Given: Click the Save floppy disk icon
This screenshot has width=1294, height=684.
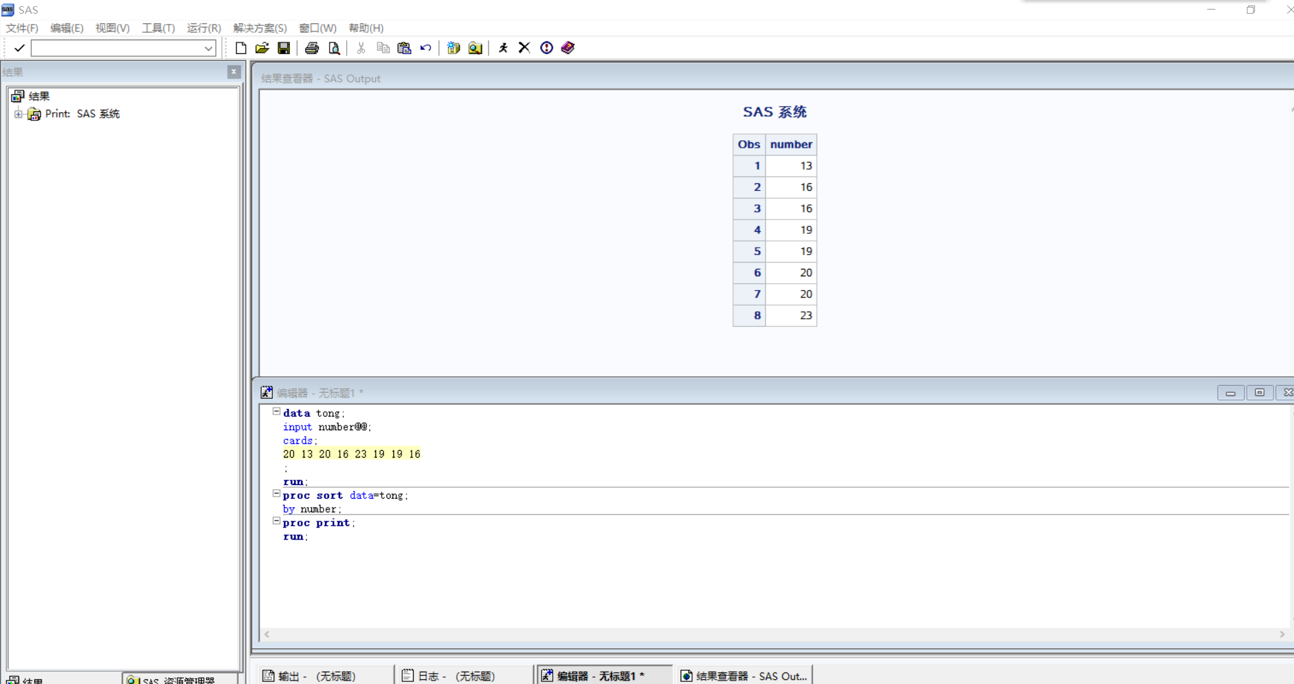Looking at the screenshot, I should tap(284, 47).
